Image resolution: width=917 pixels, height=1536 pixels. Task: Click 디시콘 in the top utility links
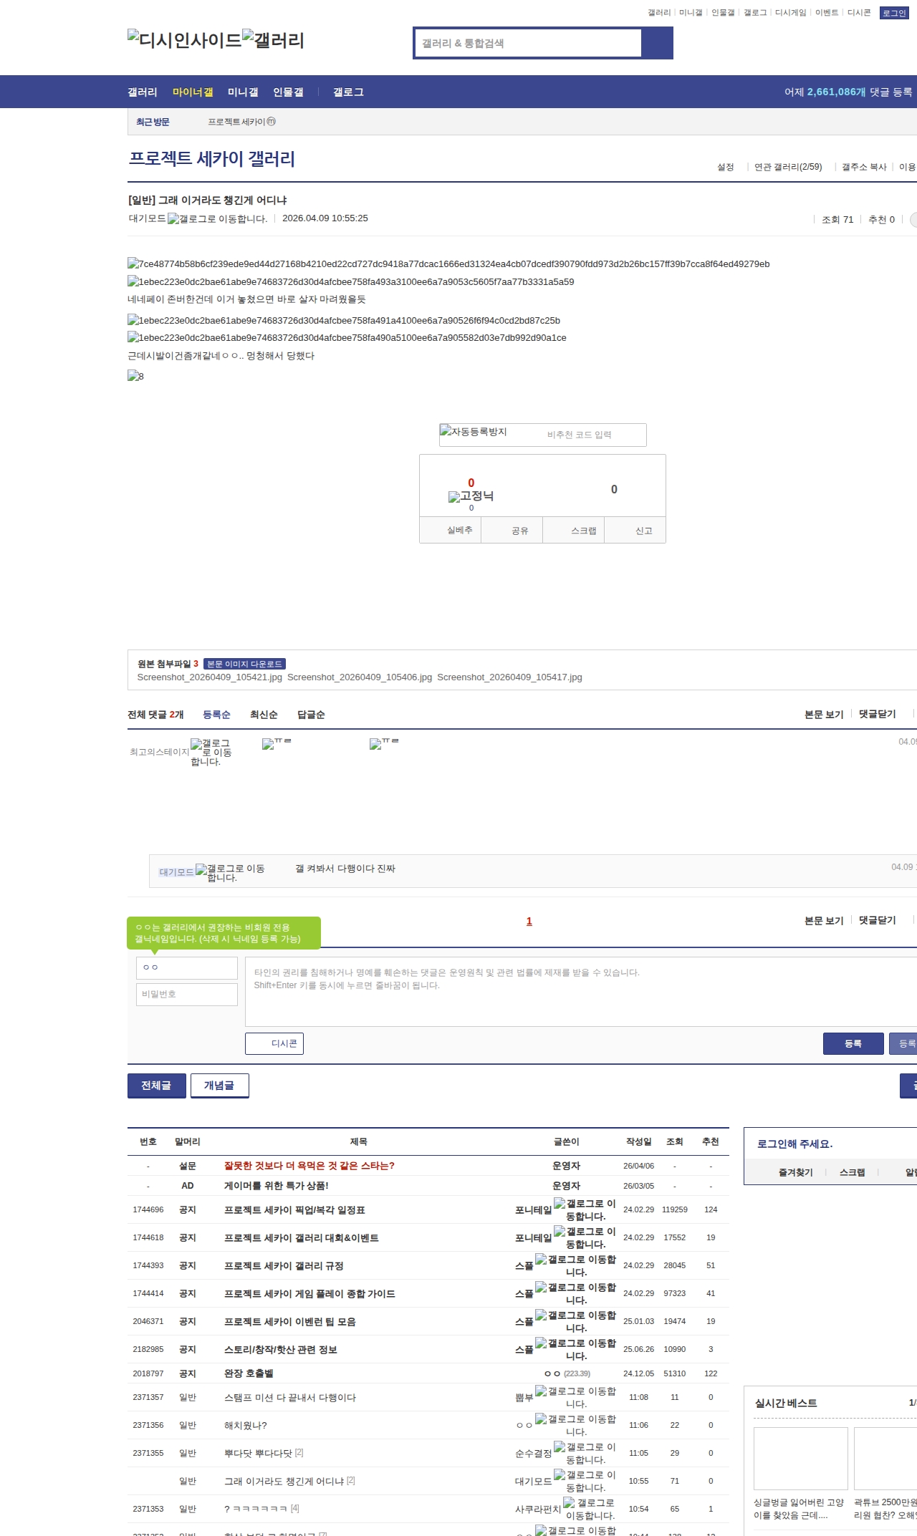[x=859, y=13]
